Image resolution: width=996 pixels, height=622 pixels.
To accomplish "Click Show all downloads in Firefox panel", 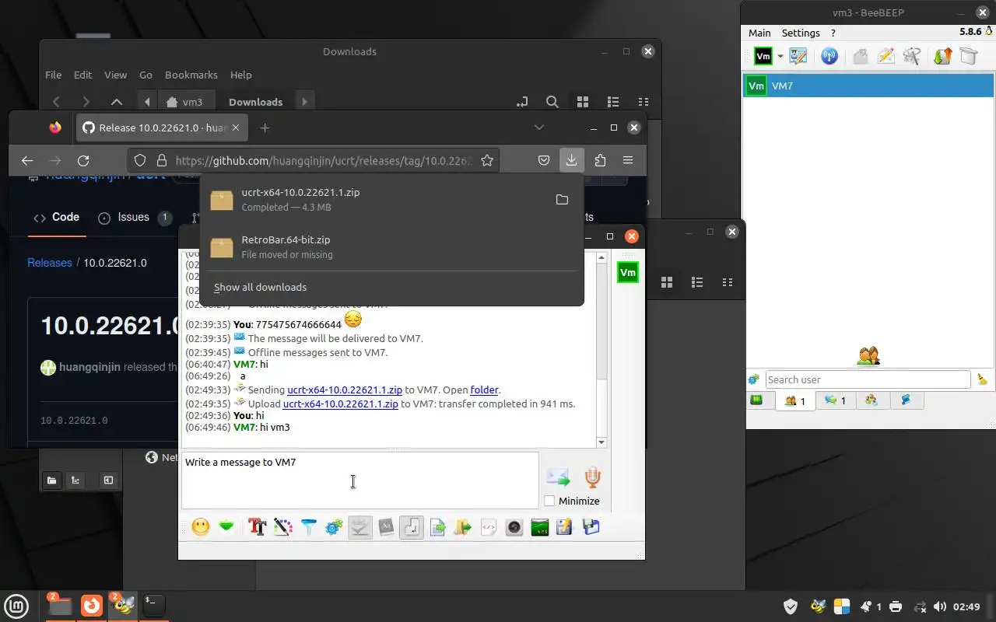I will (x=260, y=287).
